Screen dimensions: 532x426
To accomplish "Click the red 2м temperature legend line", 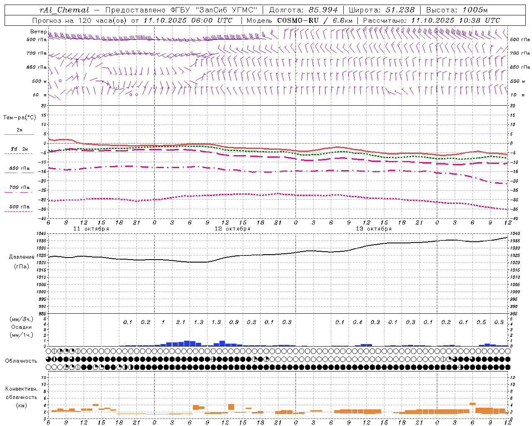I will [19, 134].
